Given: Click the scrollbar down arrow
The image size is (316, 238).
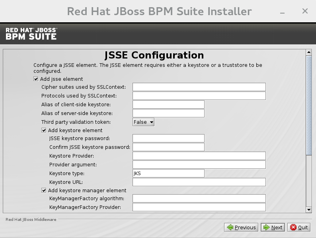Looking at the screenshot, I should [309, 209].
